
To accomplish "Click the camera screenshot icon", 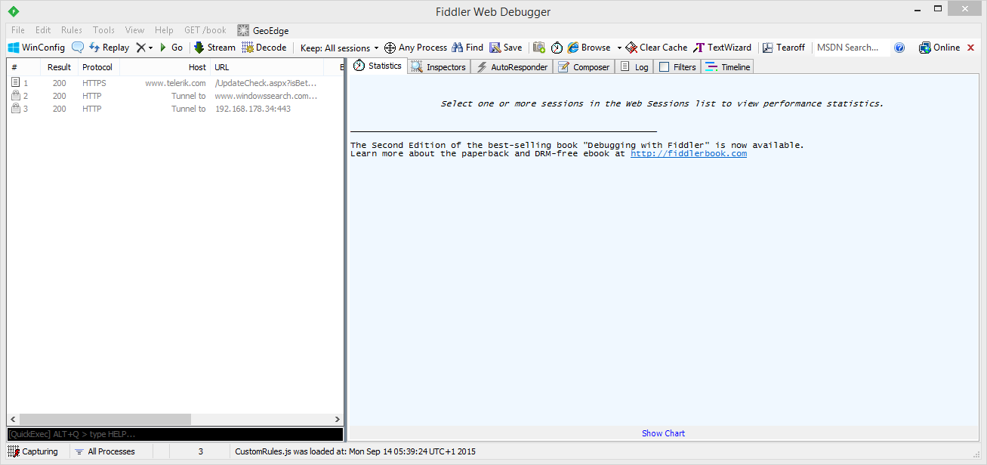I will point(539,48).
